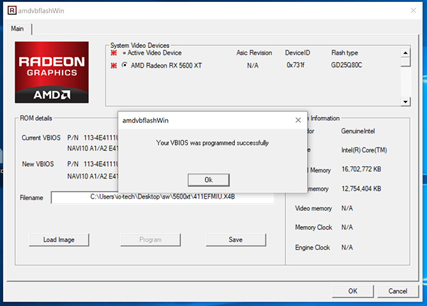
Task: Open the Main tab
Action: (17, 29)
